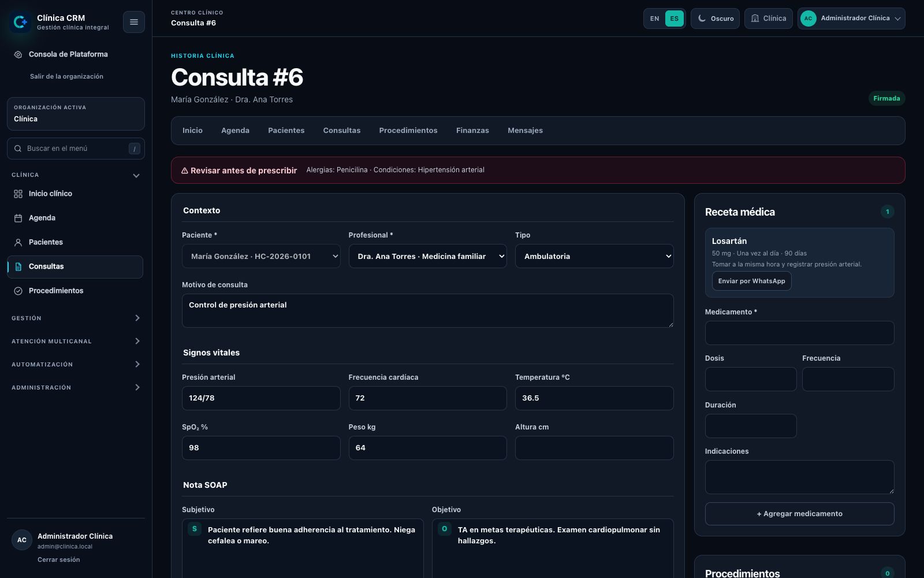Click the Clínica organization button in header

coord(768,18)
